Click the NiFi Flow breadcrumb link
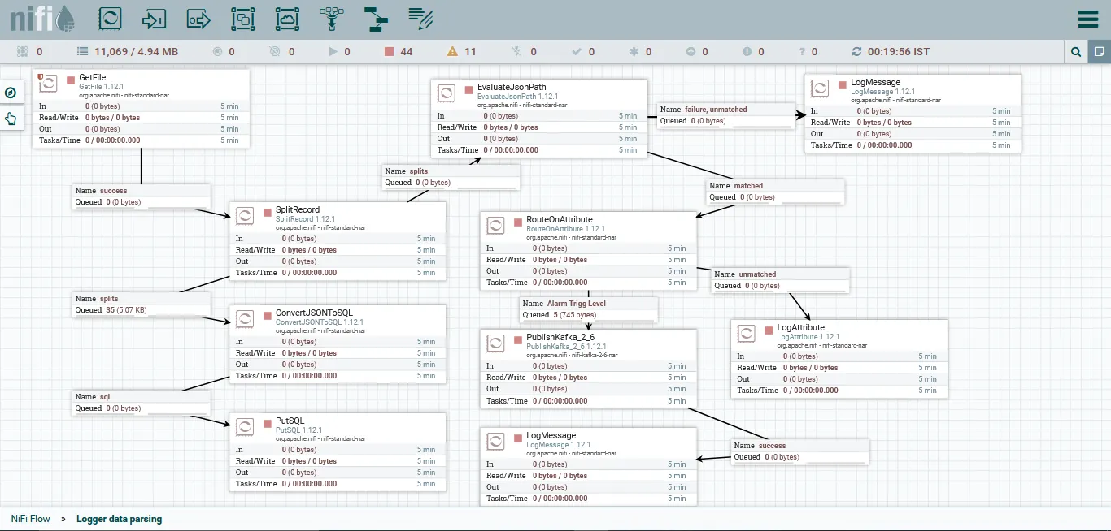Screen dimensions: 1111x531 tap(30, 519)
